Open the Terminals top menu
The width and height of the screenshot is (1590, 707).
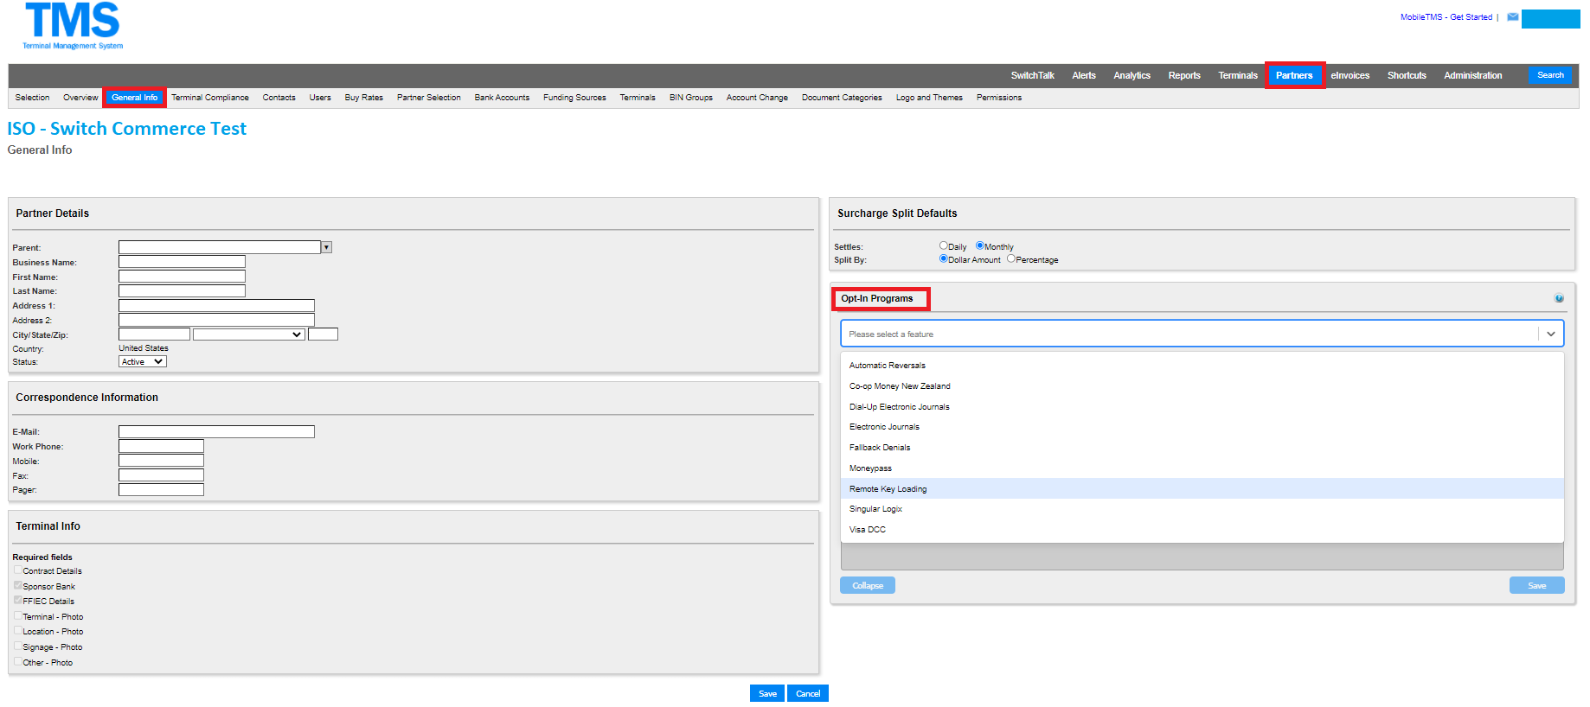pos(1237,76)
